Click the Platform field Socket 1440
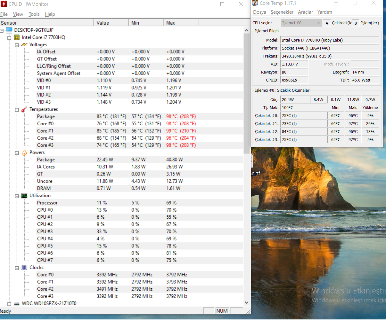Viewport: 386px width, 320px height. 330,48
